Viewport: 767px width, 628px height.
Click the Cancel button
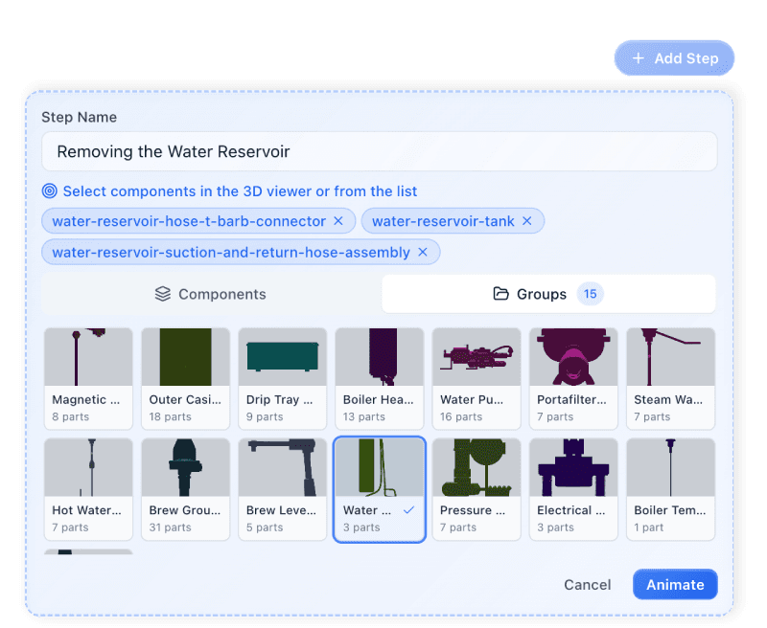pos(588,585)
